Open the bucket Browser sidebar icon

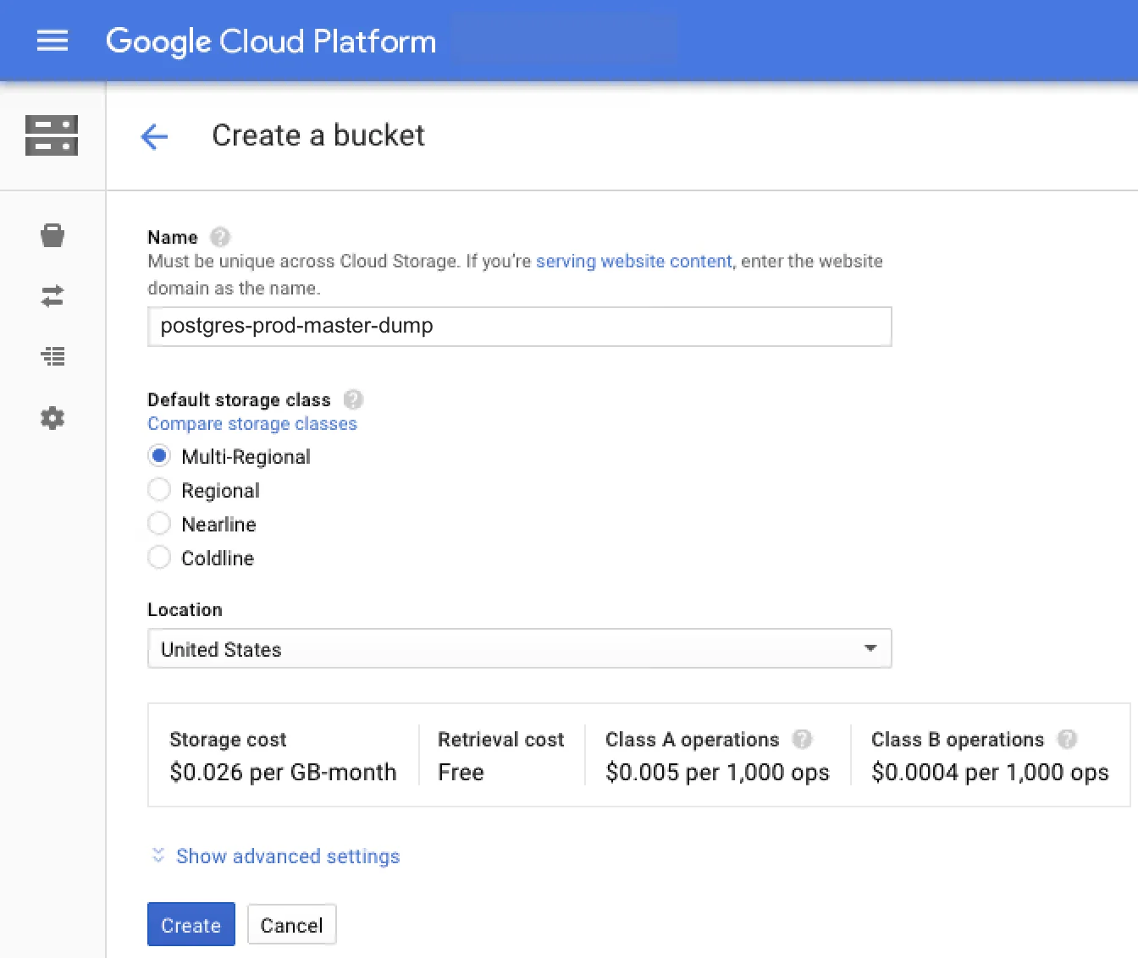pos(52,235)
